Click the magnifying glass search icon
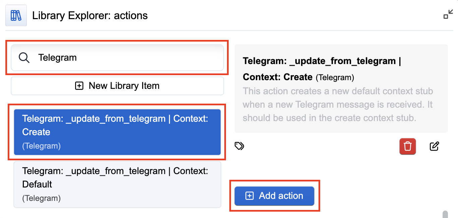The image size is (458, 218). coord(24,58)
